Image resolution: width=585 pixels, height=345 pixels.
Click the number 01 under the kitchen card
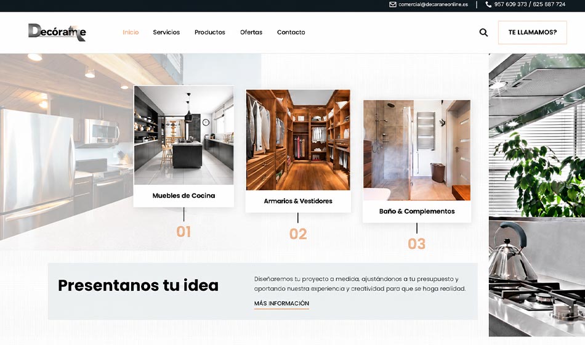coord(184,232)
